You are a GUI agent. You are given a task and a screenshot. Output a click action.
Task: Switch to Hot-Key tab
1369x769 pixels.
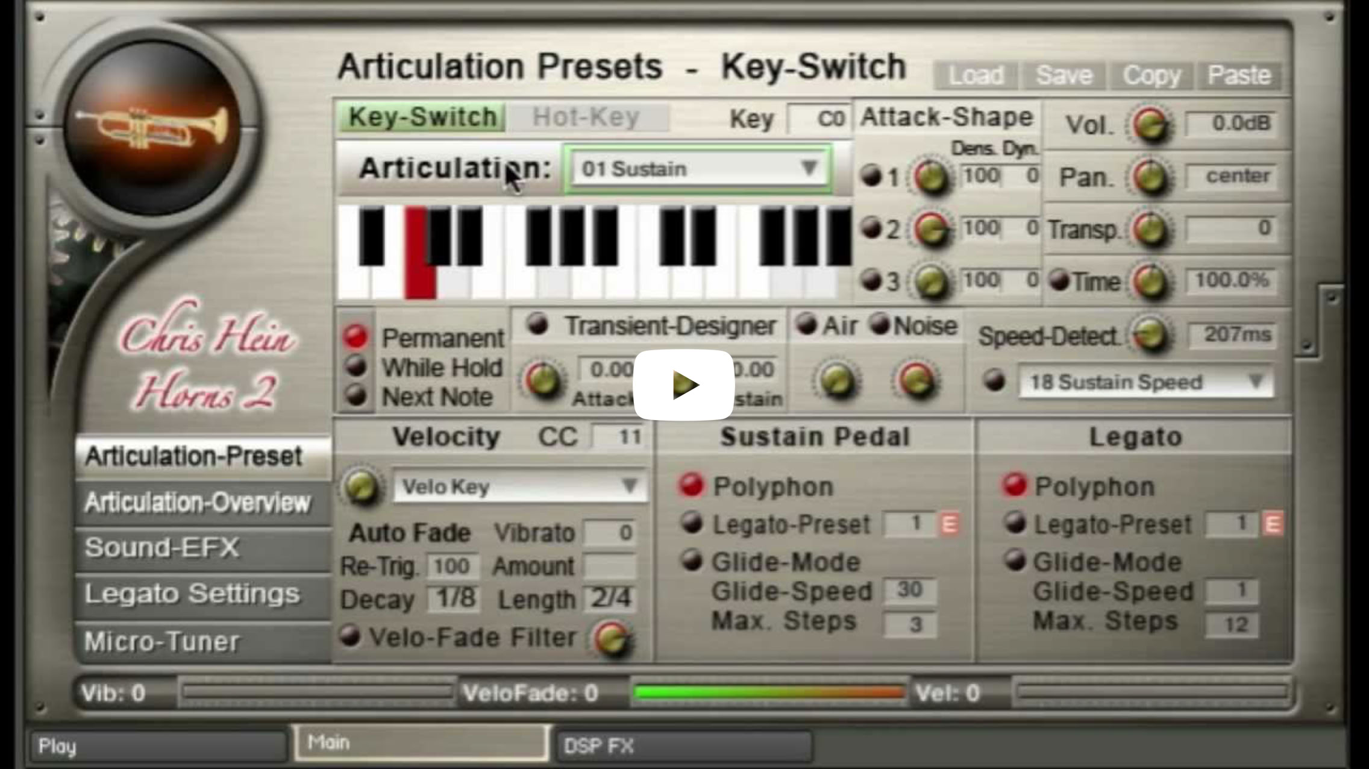586,117
